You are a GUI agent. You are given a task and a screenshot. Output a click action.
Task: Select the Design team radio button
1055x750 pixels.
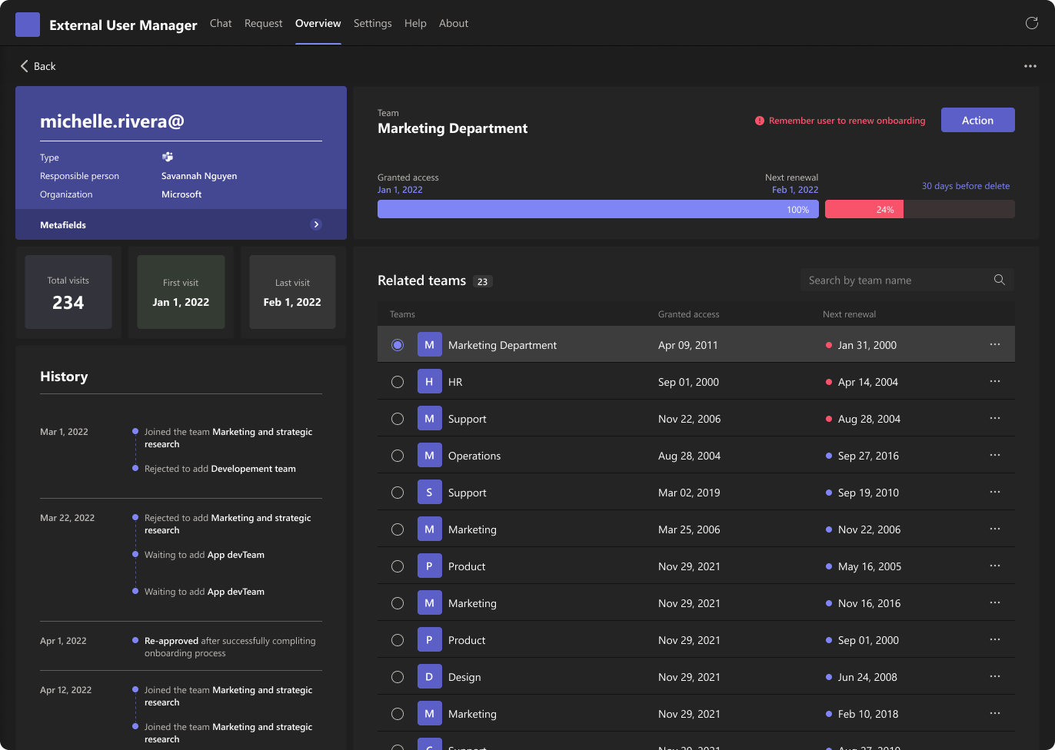pos(398,677)
